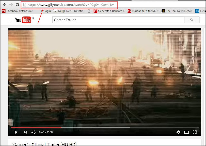The height and width of the screenshot is (146, 206).
Task: Open the 'Nasdaq filed for $42m' bookmark
Action: 143,11
